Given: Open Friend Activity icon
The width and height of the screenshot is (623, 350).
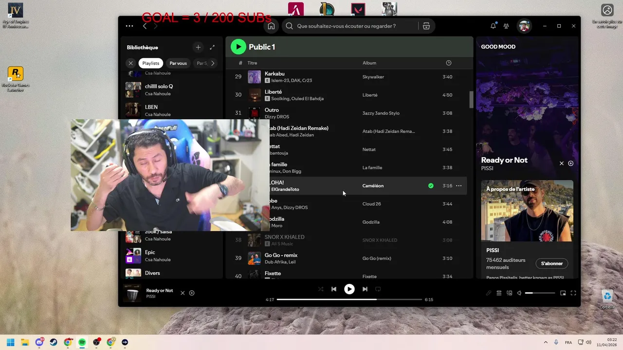Looking at the screenshot, I should pos(506,26).
